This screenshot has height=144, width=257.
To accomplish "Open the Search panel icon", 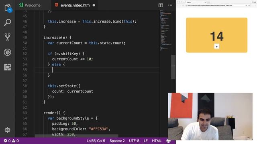I will point(8,22).
